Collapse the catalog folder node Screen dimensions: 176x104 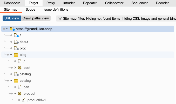(x=11, y=80)
